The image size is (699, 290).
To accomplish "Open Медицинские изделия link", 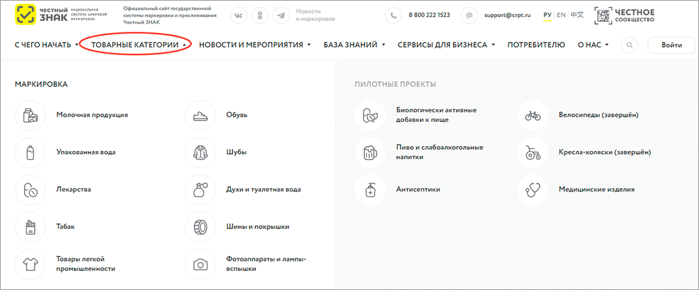I will pos(597,189).
